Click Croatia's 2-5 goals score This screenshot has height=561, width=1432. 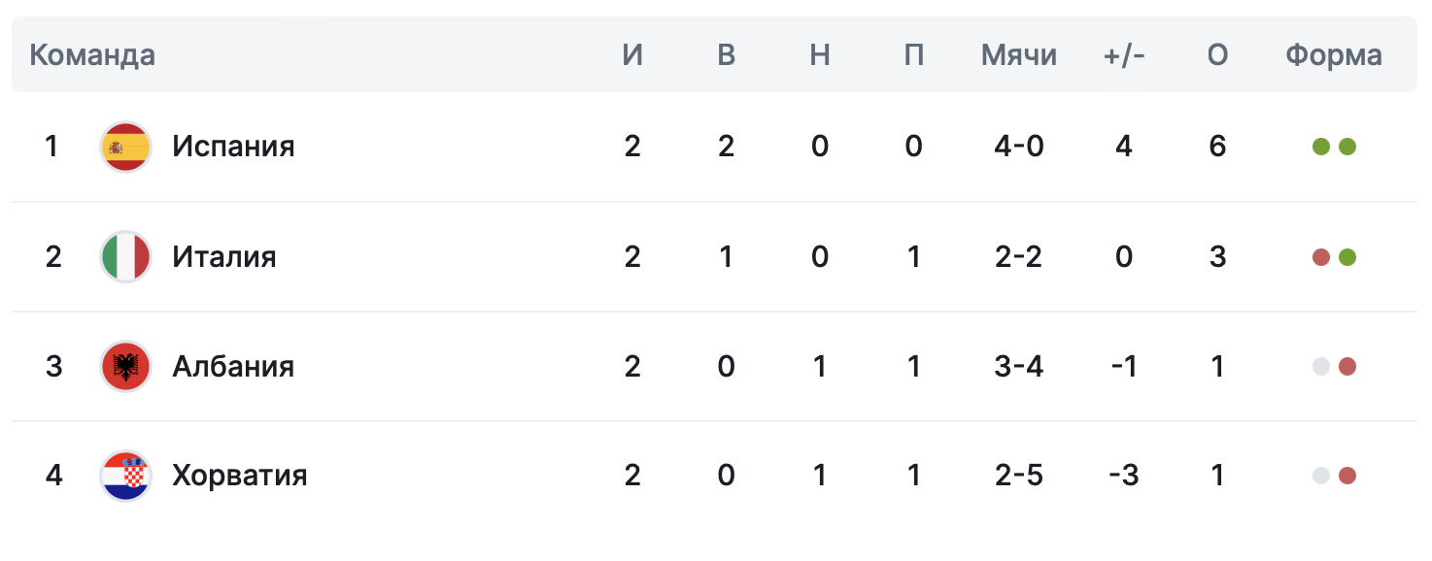tap(1018, 476)
